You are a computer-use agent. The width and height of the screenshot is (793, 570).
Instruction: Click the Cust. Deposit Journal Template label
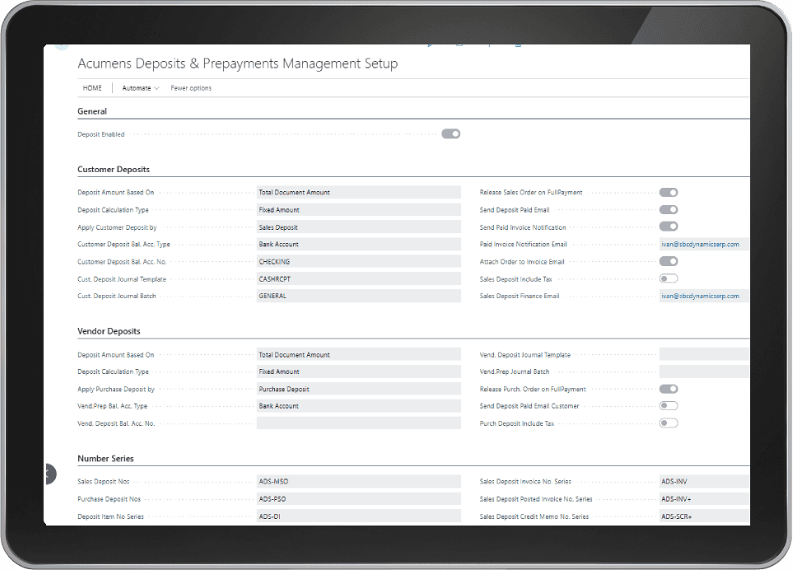[x=121, y=279]
